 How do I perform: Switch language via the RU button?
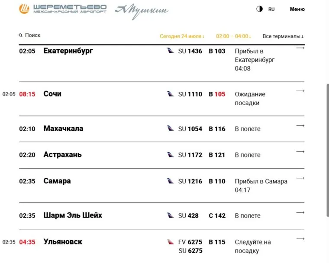coord(271,9)
